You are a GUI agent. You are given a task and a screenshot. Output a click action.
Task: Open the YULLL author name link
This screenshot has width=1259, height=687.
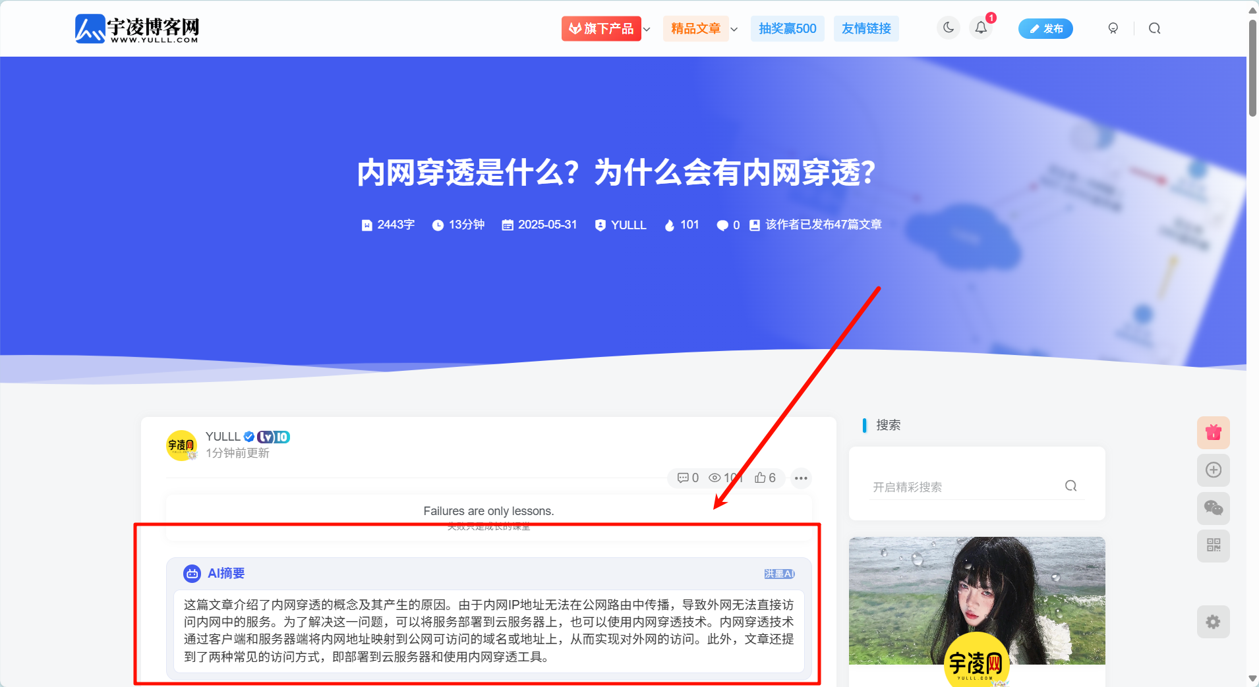tap(223, 437)
